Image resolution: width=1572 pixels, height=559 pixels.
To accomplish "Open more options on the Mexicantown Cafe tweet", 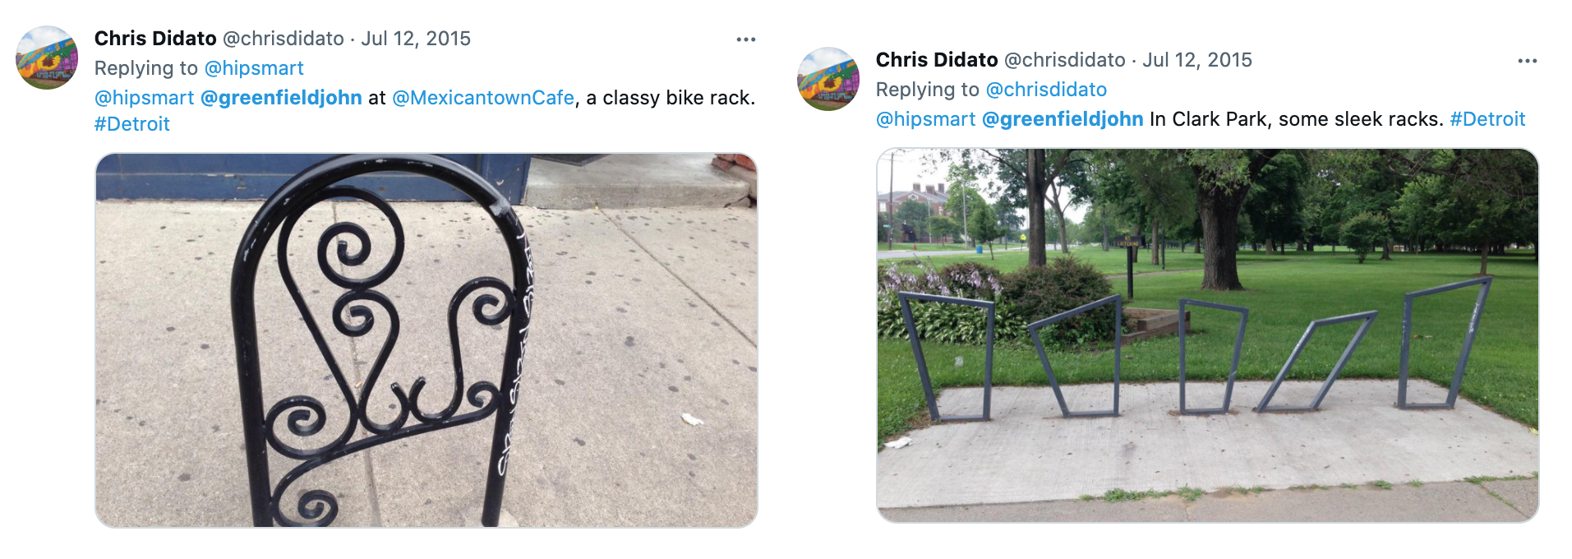I will click(745, 39).
